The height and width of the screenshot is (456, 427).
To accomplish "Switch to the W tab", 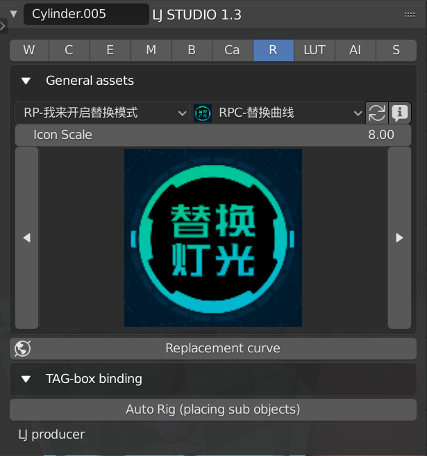I will point(29,50).
